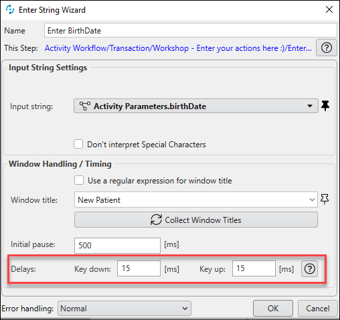Click the app logo in the title bar
Viewport: 340px width, 320px height.
pos(10,10)
